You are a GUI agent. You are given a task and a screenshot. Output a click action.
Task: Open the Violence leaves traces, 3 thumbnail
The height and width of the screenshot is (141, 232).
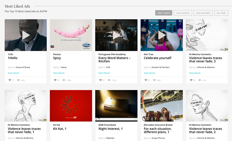(207, 35)
